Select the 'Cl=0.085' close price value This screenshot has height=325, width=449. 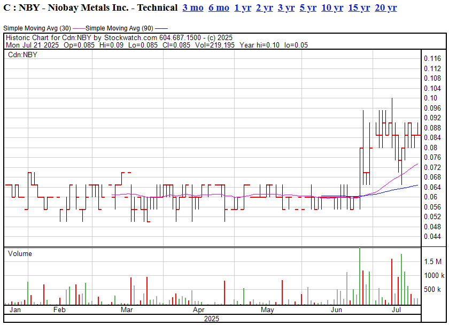point(176,45)
